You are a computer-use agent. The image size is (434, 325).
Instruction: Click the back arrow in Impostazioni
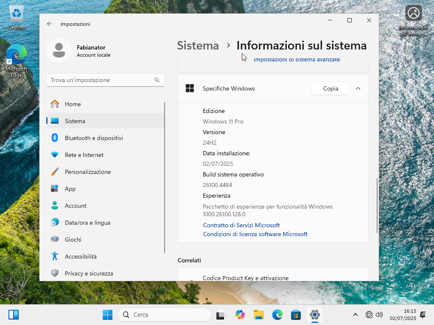pyautogui.click(x=50, y=24)
